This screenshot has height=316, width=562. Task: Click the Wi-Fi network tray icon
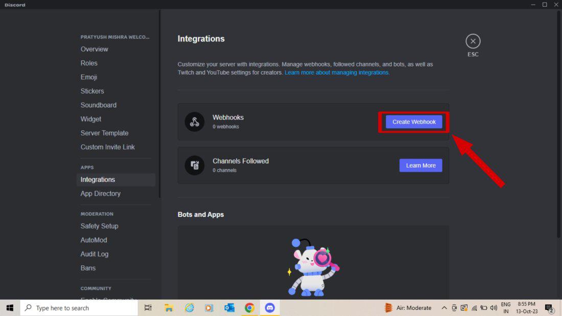[474, 308]
